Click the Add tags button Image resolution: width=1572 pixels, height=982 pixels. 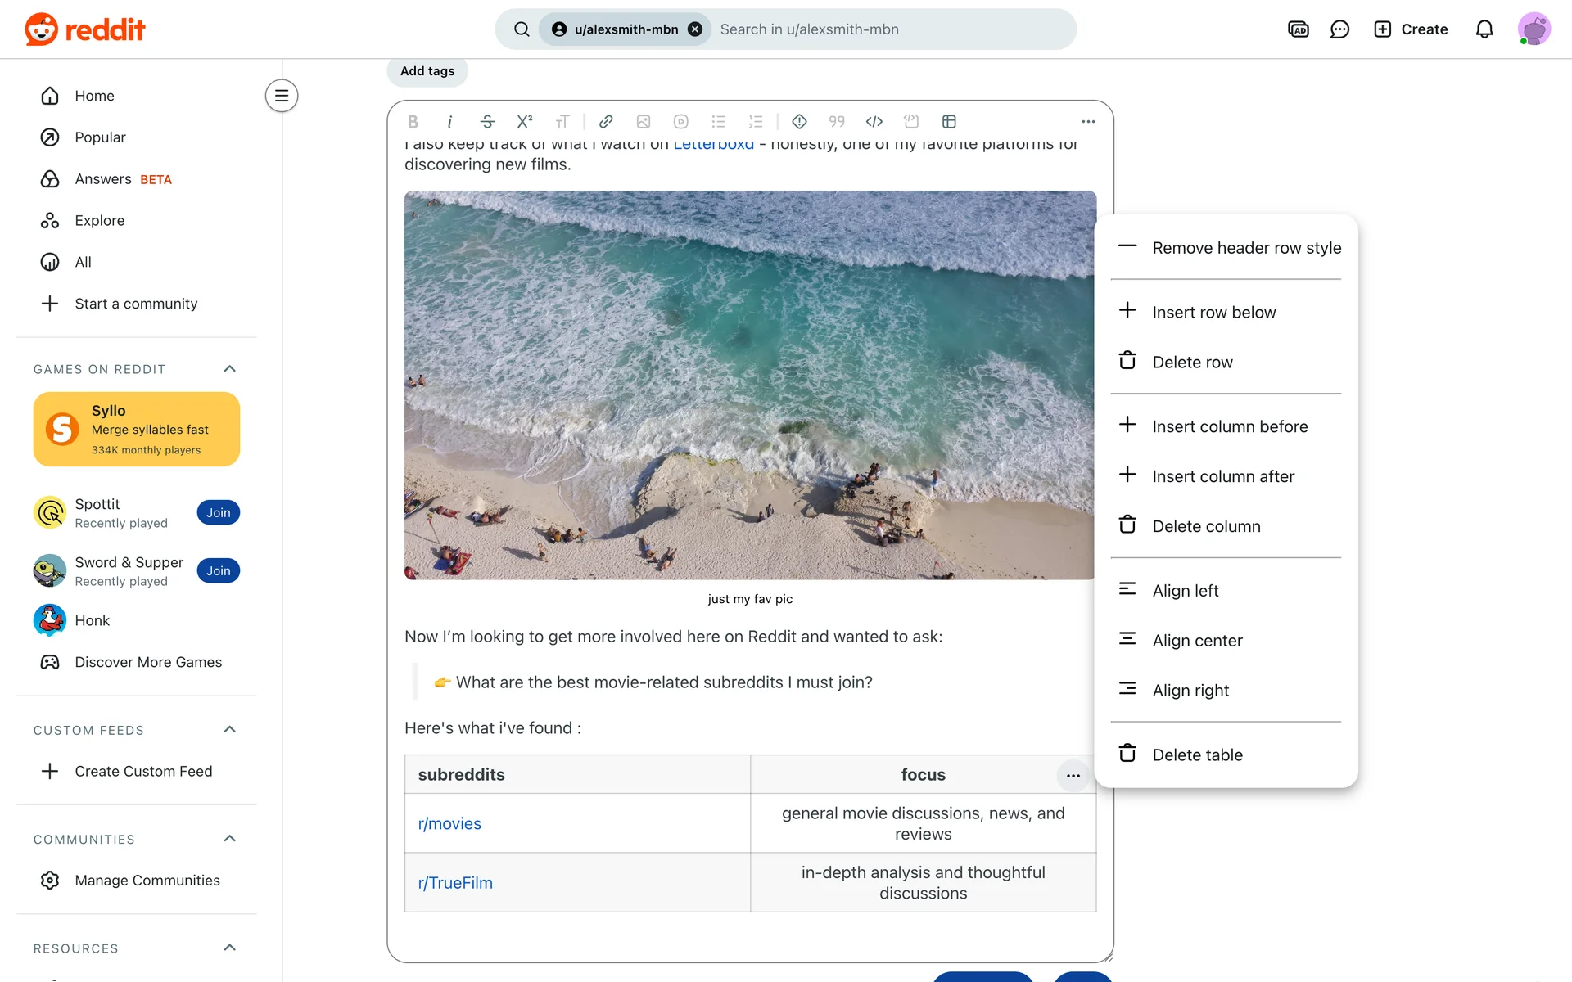point(427,71)
